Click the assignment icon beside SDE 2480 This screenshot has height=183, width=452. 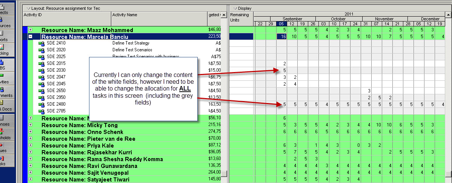pyautogui.click(x=41, y=104)
